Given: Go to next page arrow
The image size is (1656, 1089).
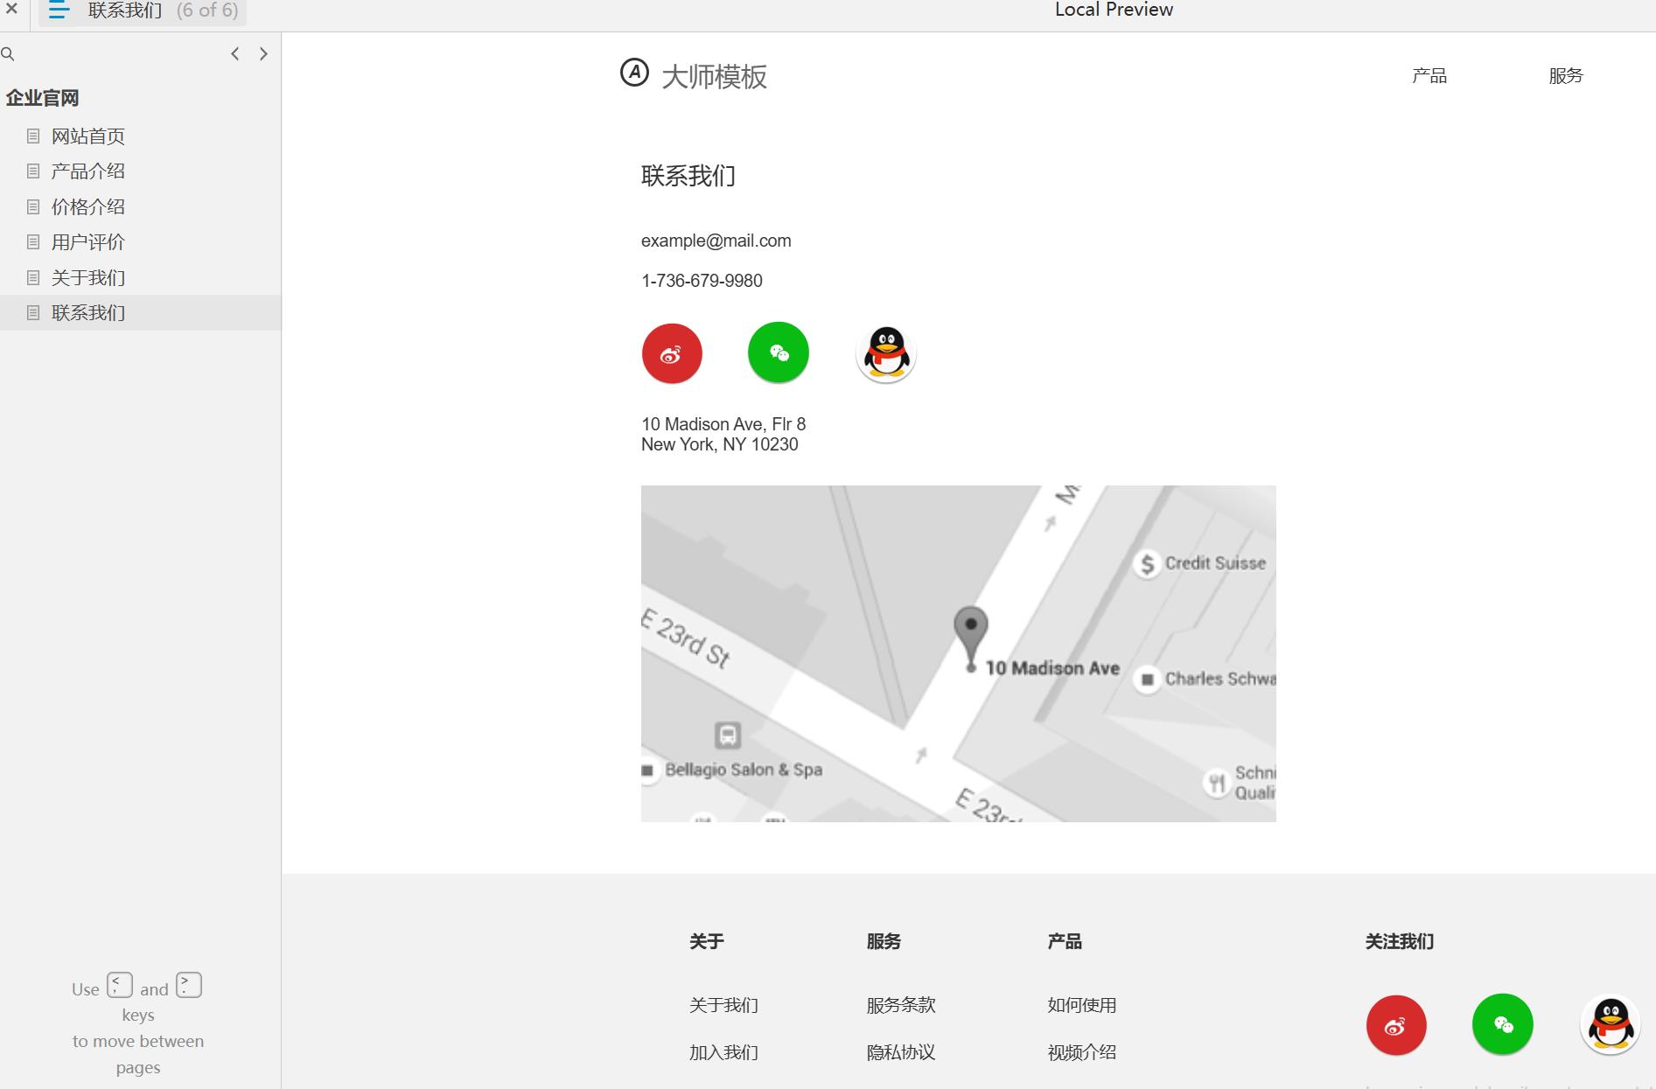Looking at the screenshot, I should point(263,54).
